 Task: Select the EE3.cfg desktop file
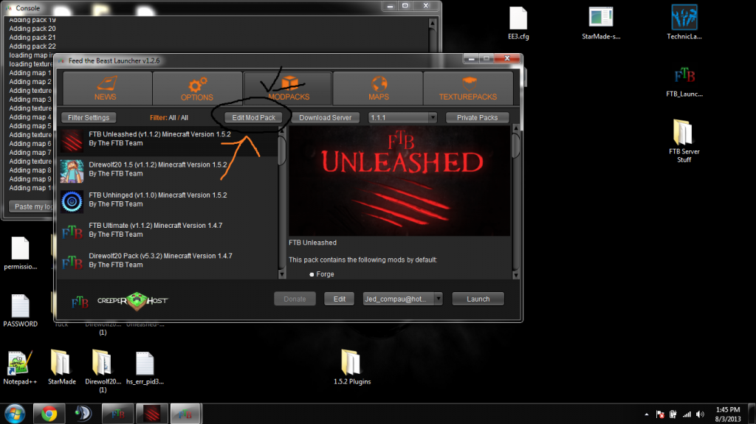518,24
